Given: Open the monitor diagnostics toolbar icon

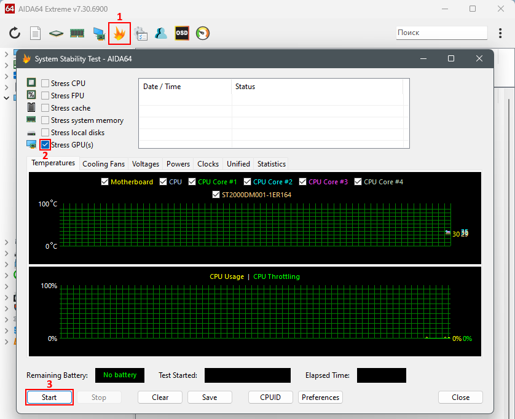Looking at the screenshot, I should click(99, 34).
